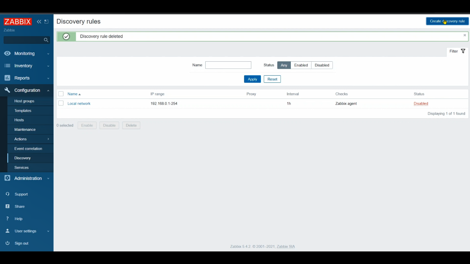The width and height of the screenshot is (470, 264).
Task: Toggle the Disabled status of Local network
Action: click(421, 104)
